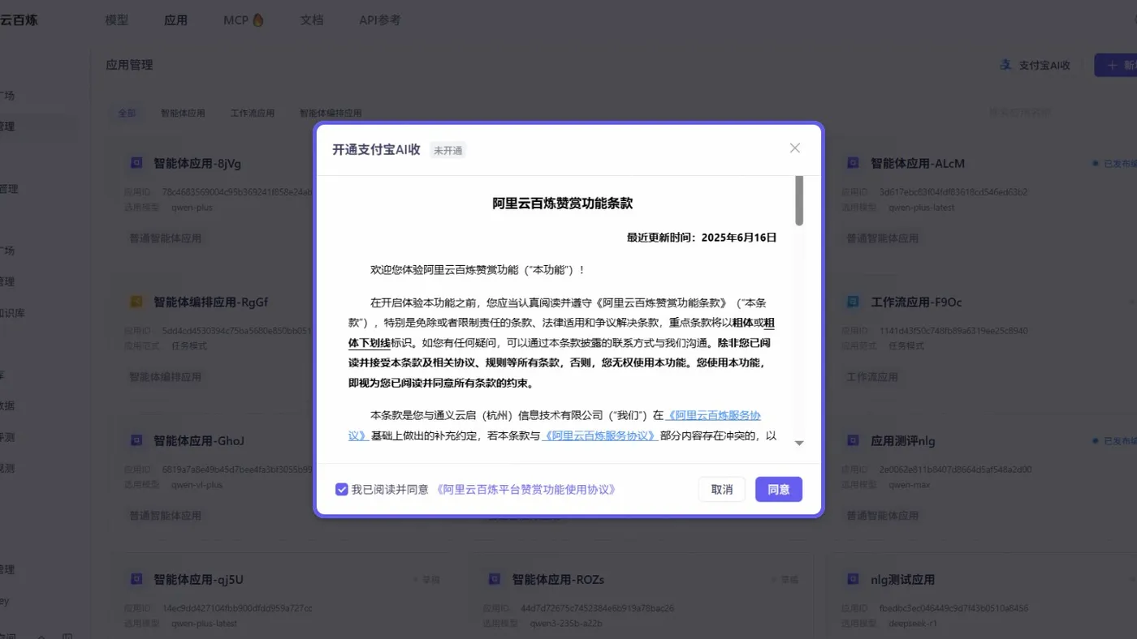Click icon of nlg测试应用 card
1137x639 pixels.
[x=853, y=579]
